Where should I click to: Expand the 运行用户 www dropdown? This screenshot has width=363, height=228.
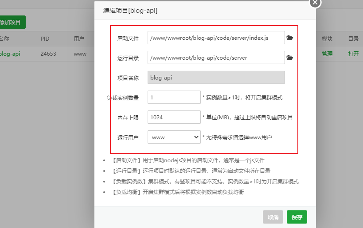174,137
